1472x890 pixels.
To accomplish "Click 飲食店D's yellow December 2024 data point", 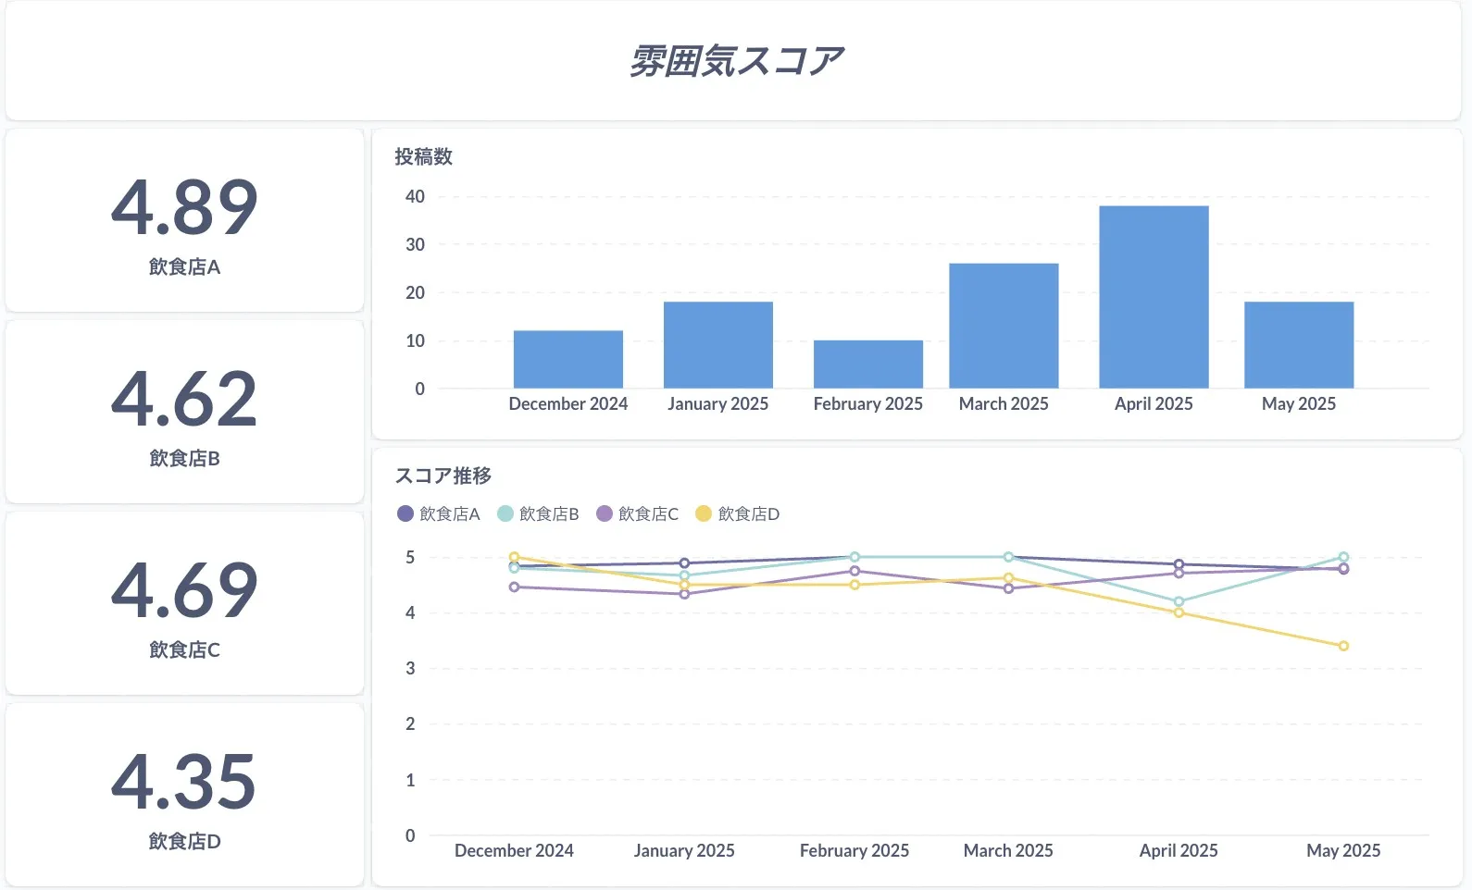I will click(x=514, y=557).
